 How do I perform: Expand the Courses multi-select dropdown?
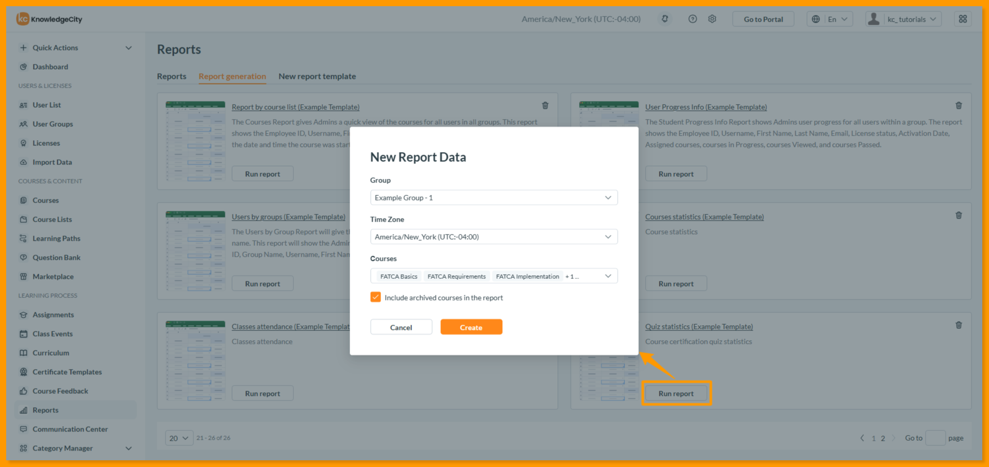(608, 276)
